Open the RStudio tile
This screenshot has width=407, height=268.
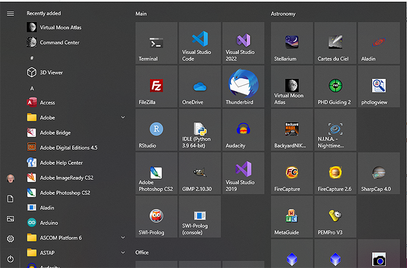pos(156,130)
